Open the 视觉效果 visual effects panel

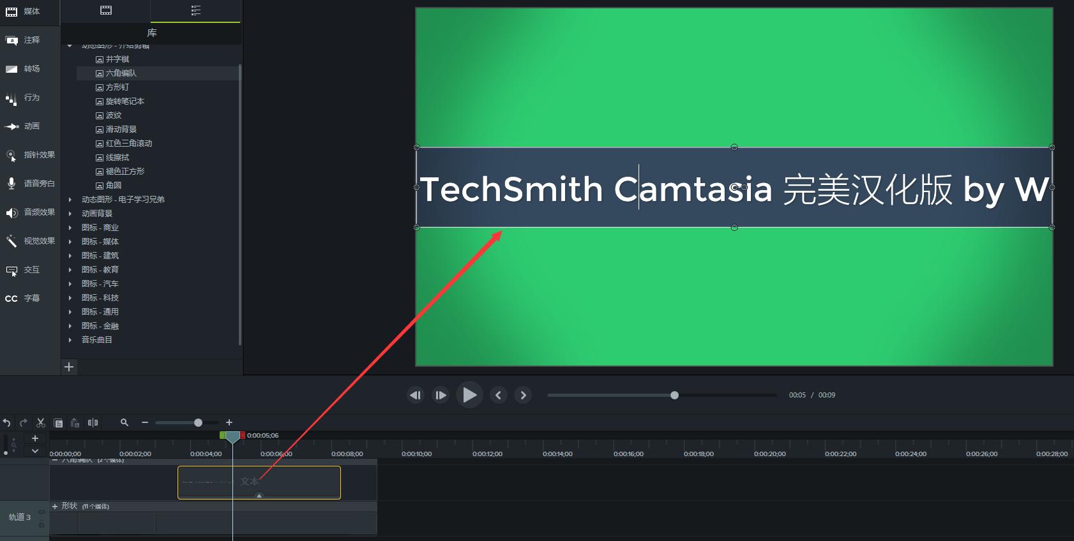(x=29, y=241)
